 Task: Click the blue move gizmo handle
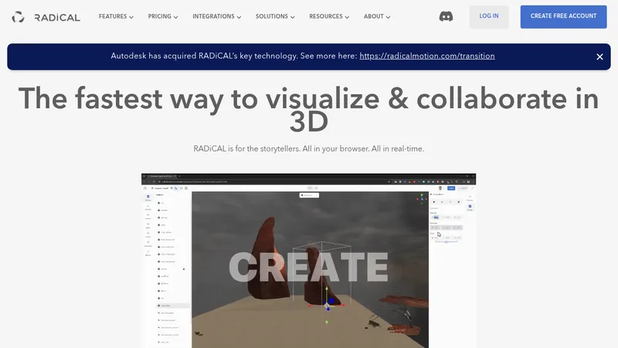tap(331, 301)
